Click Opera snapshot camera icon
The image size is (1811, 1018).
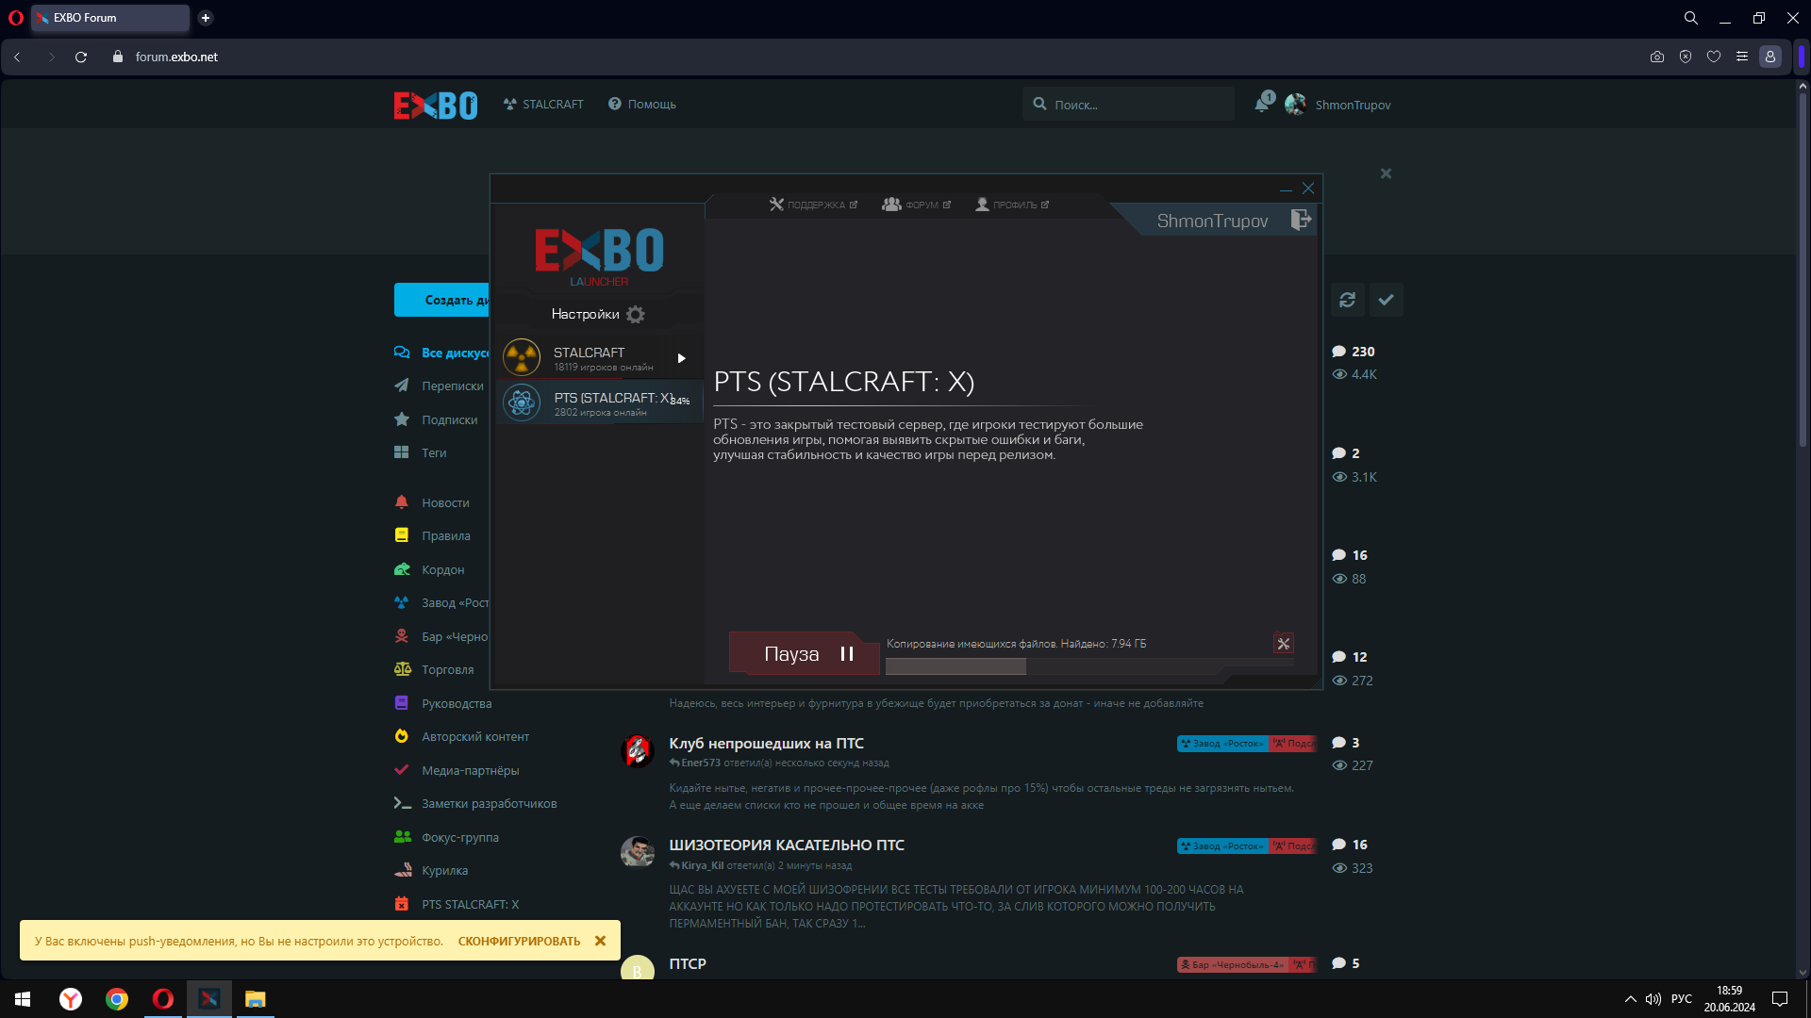(x=1657, y=57)
